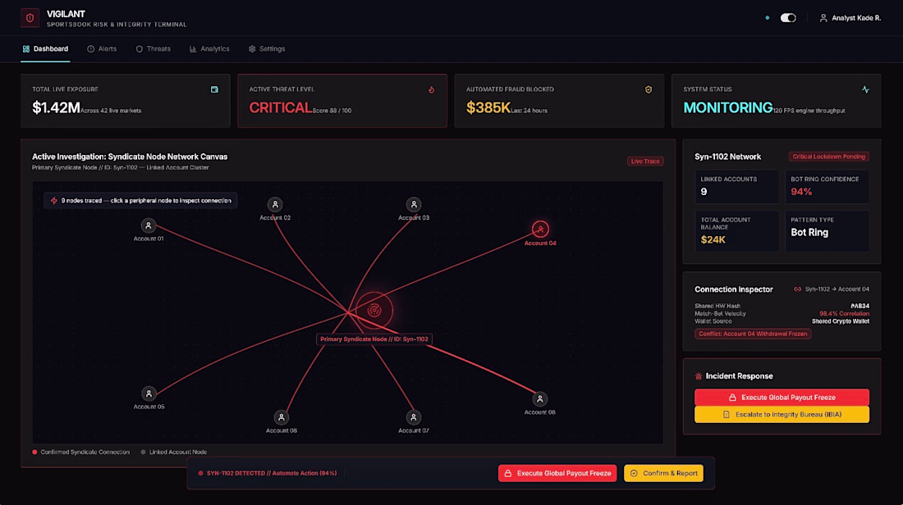This screenshot has width=903, height=505.
Task: Open the Analyst Kade R. profile
Action: click(x=850, y=18)
